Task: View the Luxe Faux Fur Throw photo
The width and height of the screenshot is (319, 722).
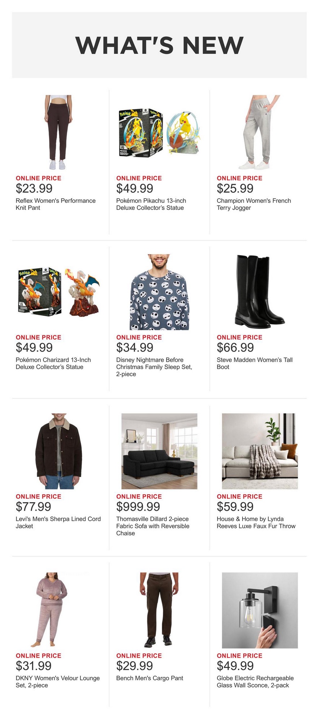Action: click(x=260, y=451)
